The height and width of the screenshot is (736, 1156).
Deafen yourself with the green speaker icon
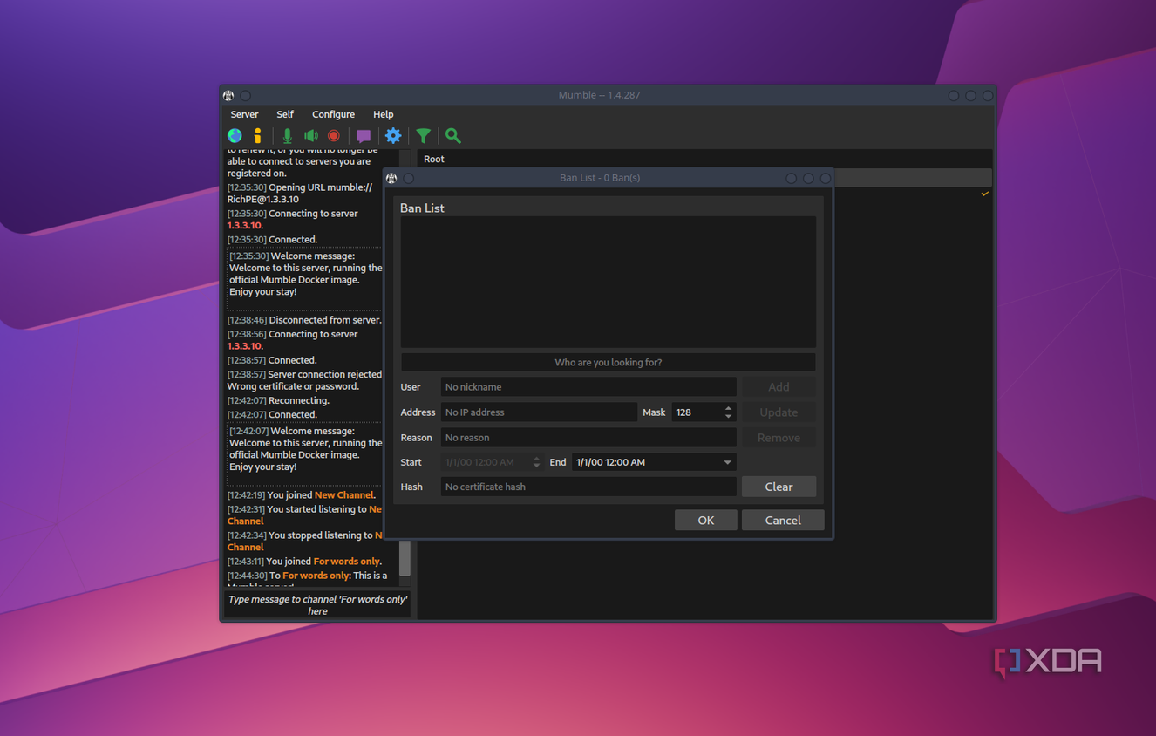(x=311, y=136)
